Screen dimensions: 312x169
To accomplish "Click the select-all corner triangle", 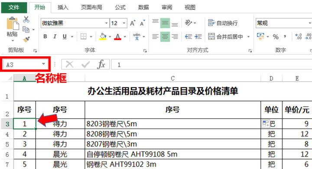I will [10, 78].
